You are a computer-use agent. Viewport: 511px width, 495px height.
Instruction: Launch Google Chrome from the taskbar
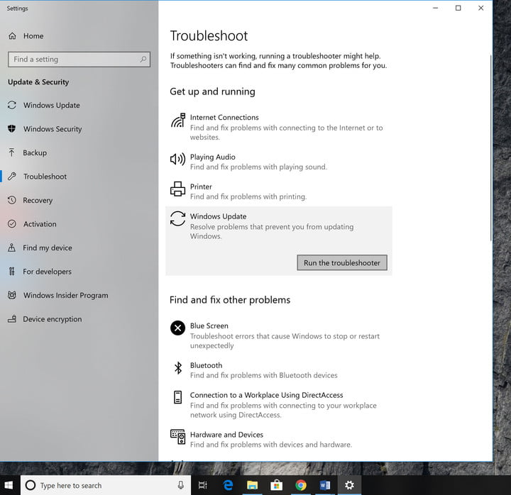click(301, 485)
